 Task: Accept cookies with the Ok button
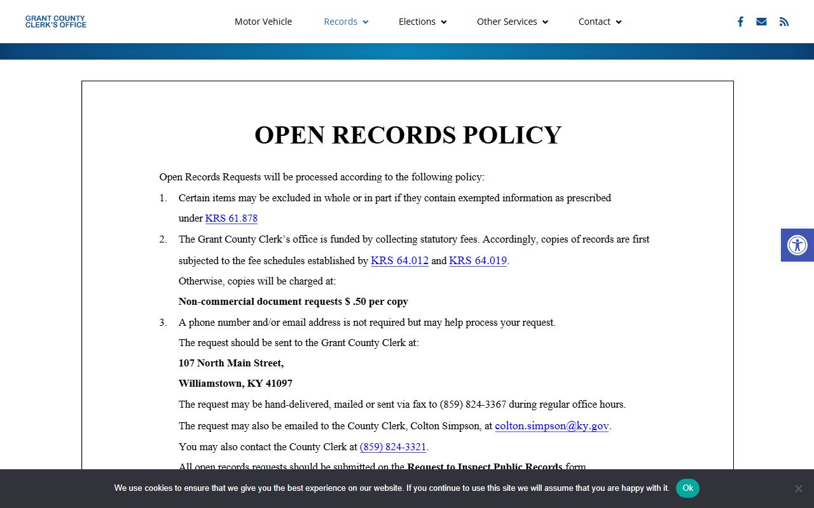(x=687, y=488)
